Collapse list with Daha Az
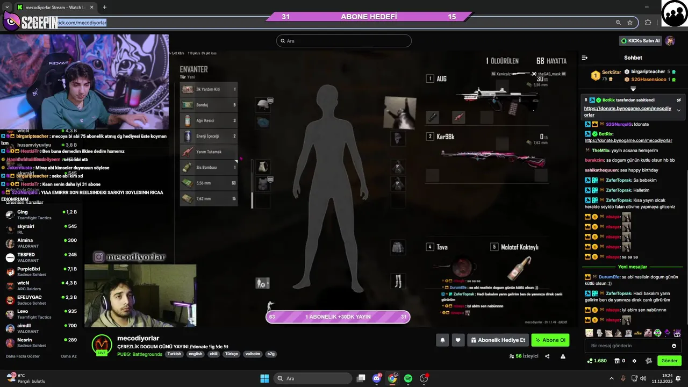Viewport: 688px width, 387px height. tap(69, 356)
